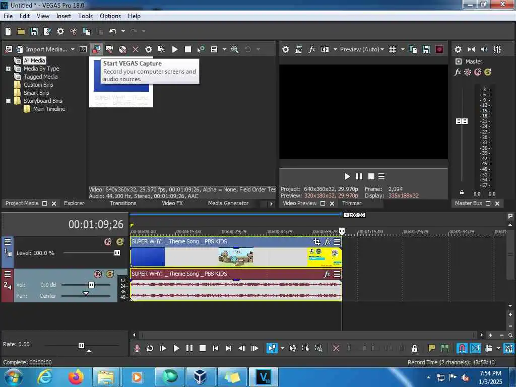Open Master Bus audio properties gear
This screenshot has height=387, width=516.
458,49
